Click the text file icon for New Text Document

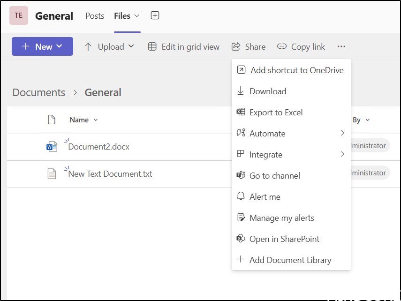point(52,174)
